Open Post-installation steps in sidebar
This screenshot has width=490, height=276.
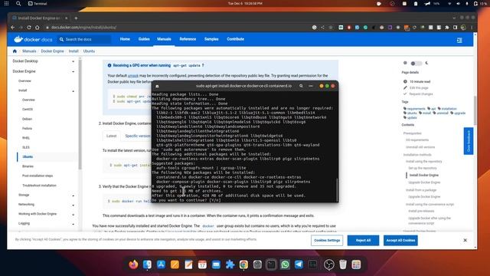click(38, 176)
